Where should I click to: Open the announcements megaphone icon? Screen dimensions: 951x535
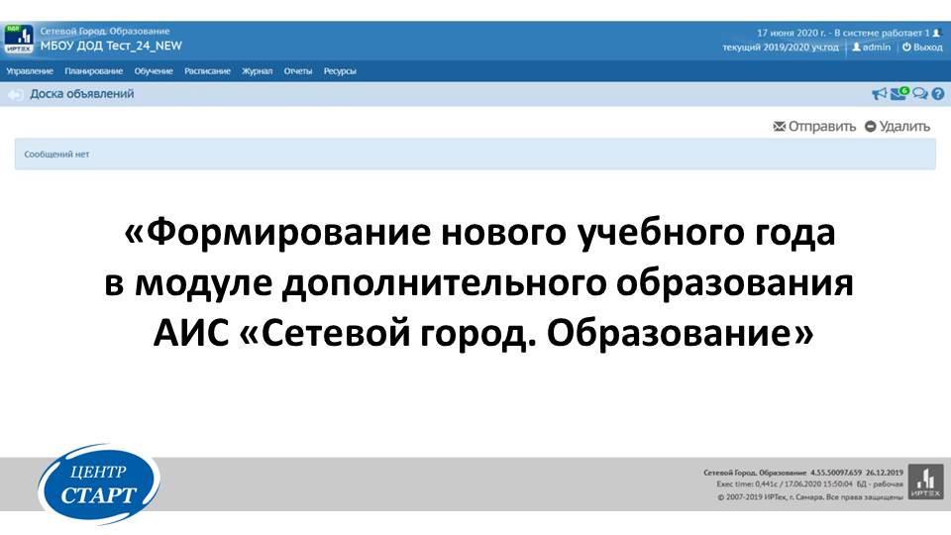pos(879,94)
